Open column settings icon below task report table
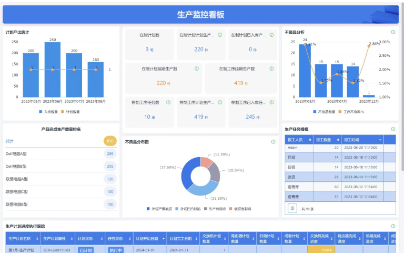This screenshot has width=404, height=253. click(292, 209)
